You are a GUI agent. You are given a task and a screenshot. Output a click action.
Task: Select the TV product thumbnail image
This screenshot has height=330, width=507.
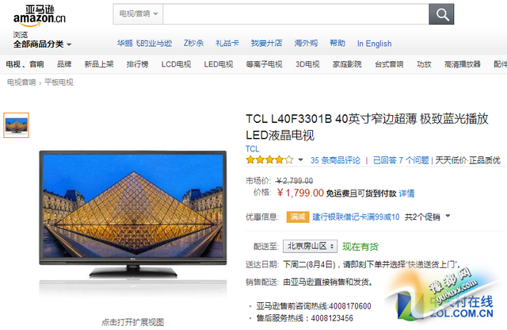(16, 125)
